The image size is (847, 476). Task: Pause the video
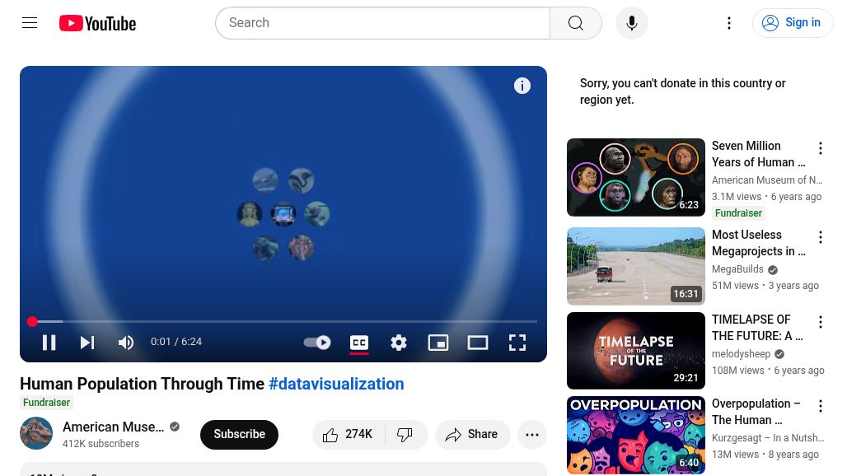tap(49, 342)
